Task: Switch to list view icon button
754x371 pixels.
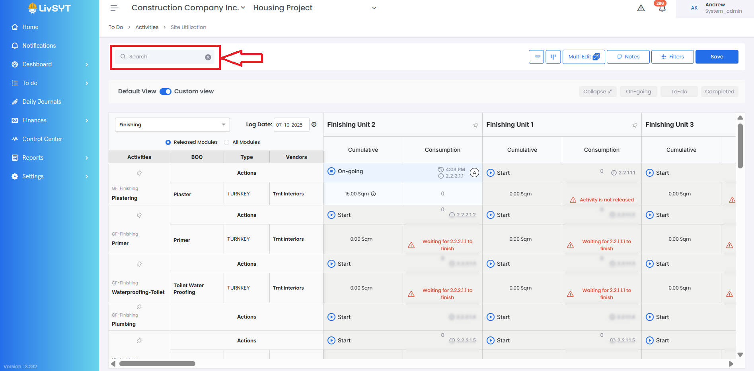Action: 536,57
